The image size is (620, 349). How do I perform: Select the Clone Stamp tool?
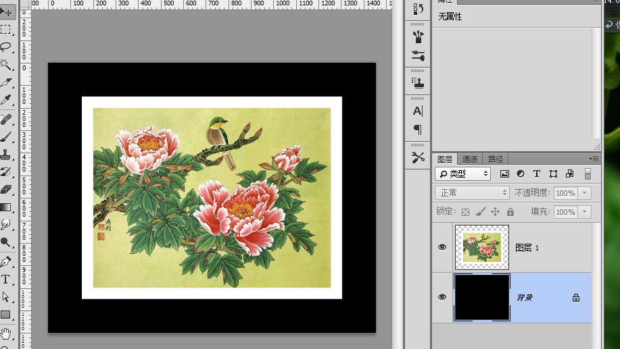6,154
